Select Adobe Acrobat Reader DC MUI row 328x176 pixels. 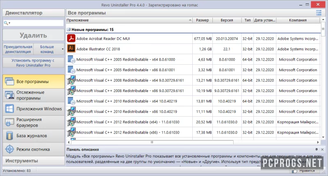[193, 38]
